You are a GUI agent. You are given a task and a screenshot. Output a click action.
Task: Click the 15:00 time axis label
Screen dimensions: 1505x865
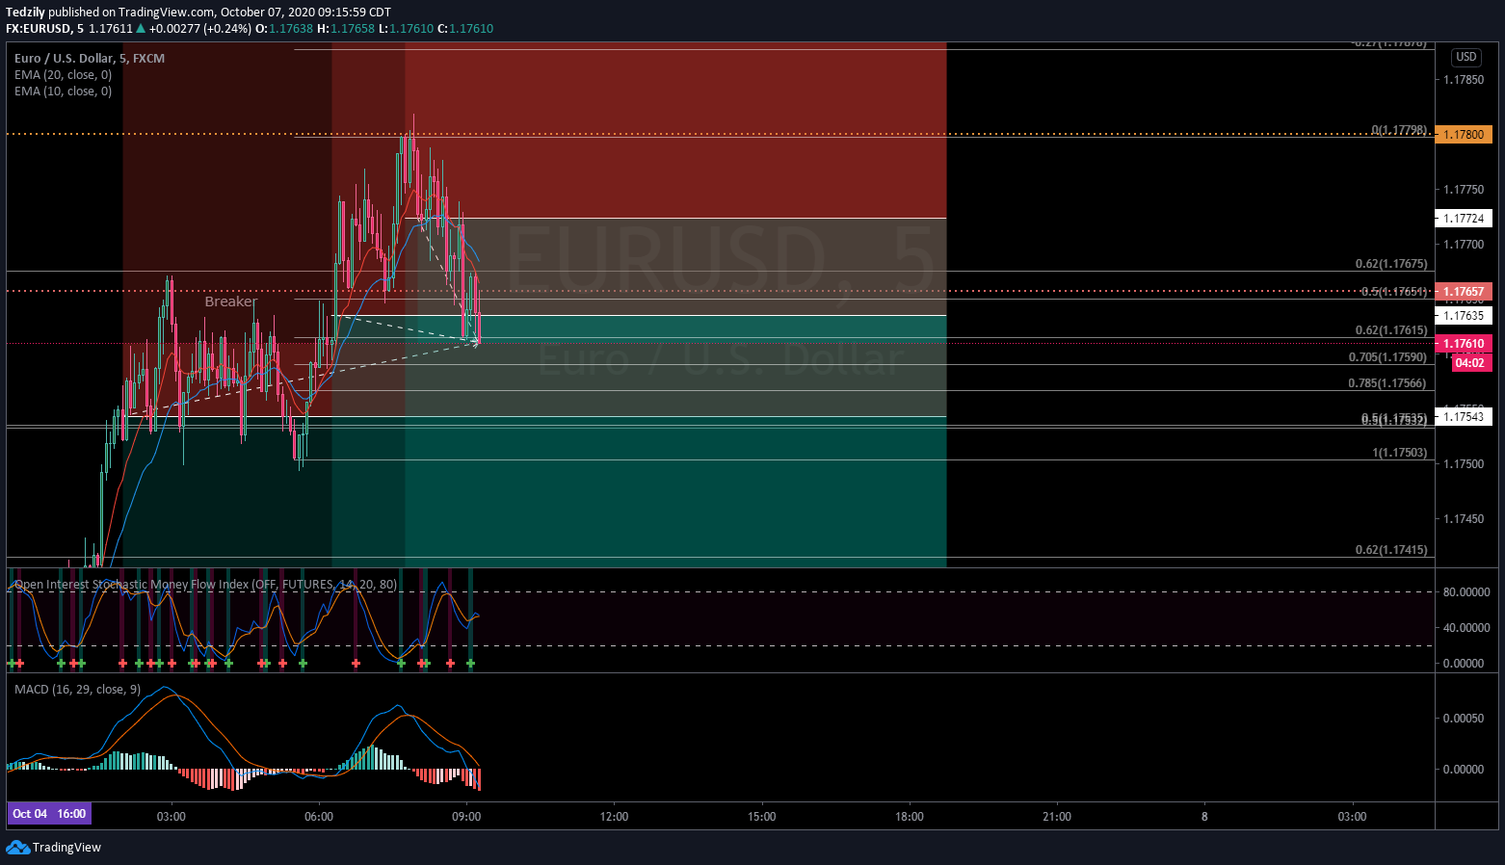[x=761, y=817]
